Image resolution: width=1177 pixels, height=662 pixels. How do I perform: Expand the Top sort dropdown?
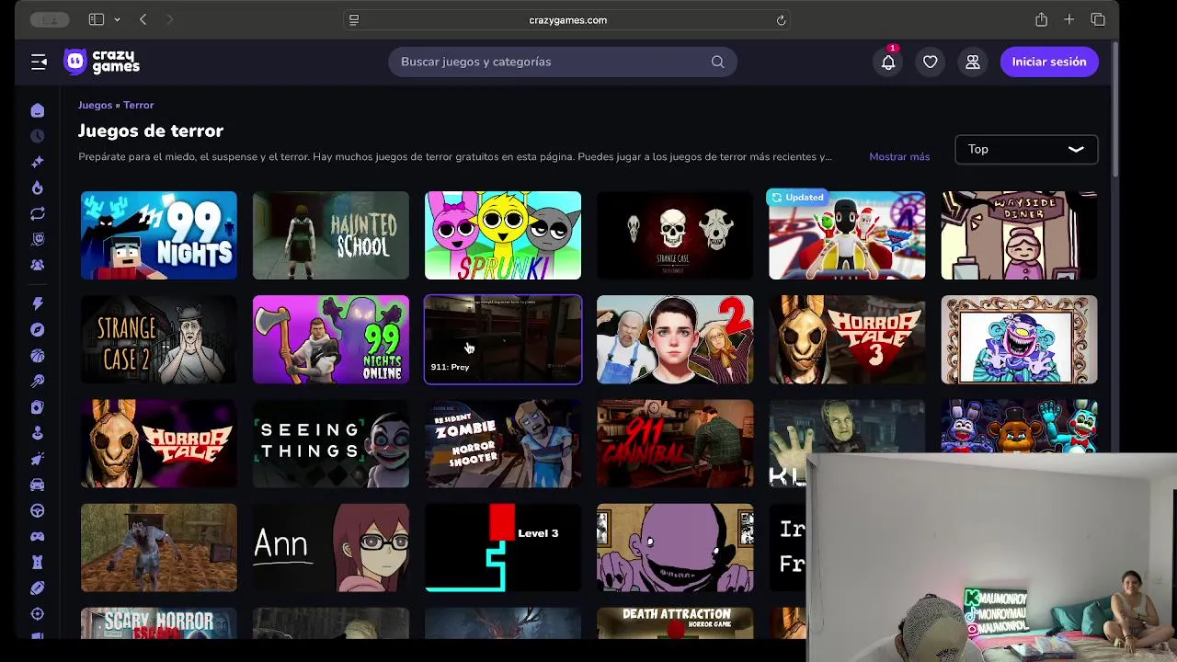[x=1026, y=149]
